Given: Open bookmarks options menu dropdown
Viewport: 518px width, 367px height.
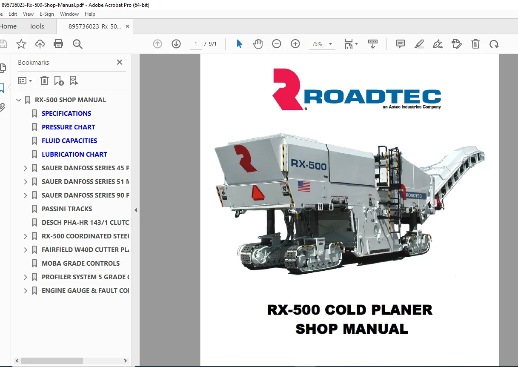Looking at the screenshot, I should pos(25,80).
